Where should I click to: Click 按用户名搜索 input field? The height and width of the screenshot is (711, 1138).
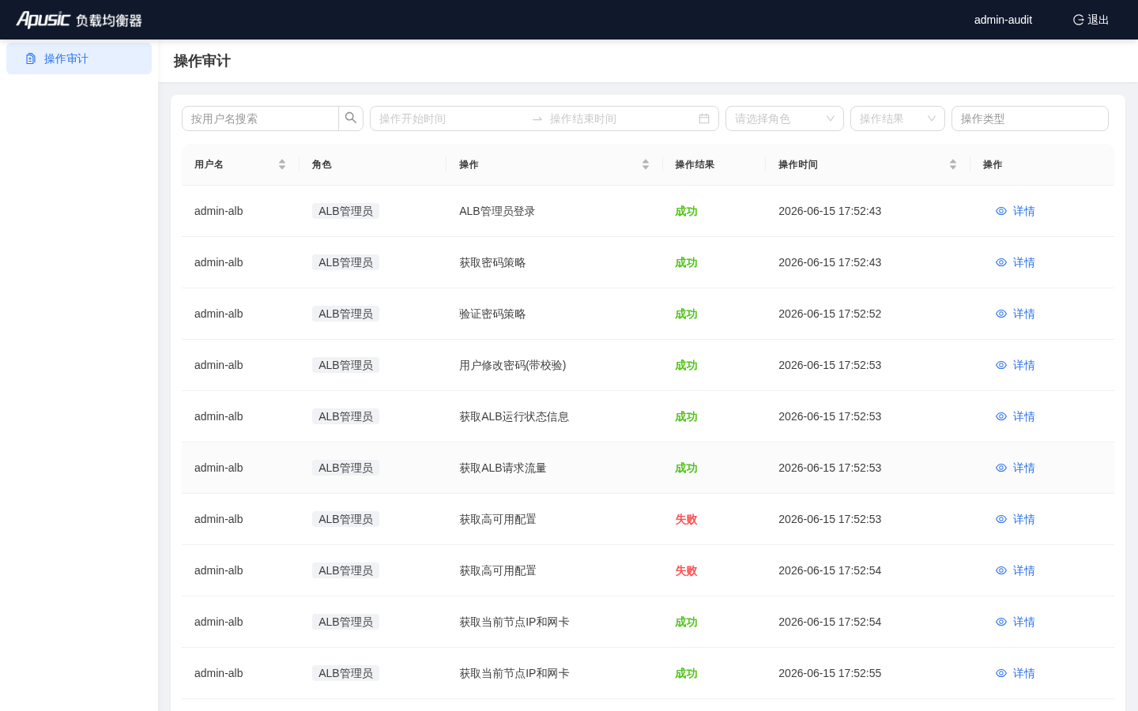click(x=260, y=118)
